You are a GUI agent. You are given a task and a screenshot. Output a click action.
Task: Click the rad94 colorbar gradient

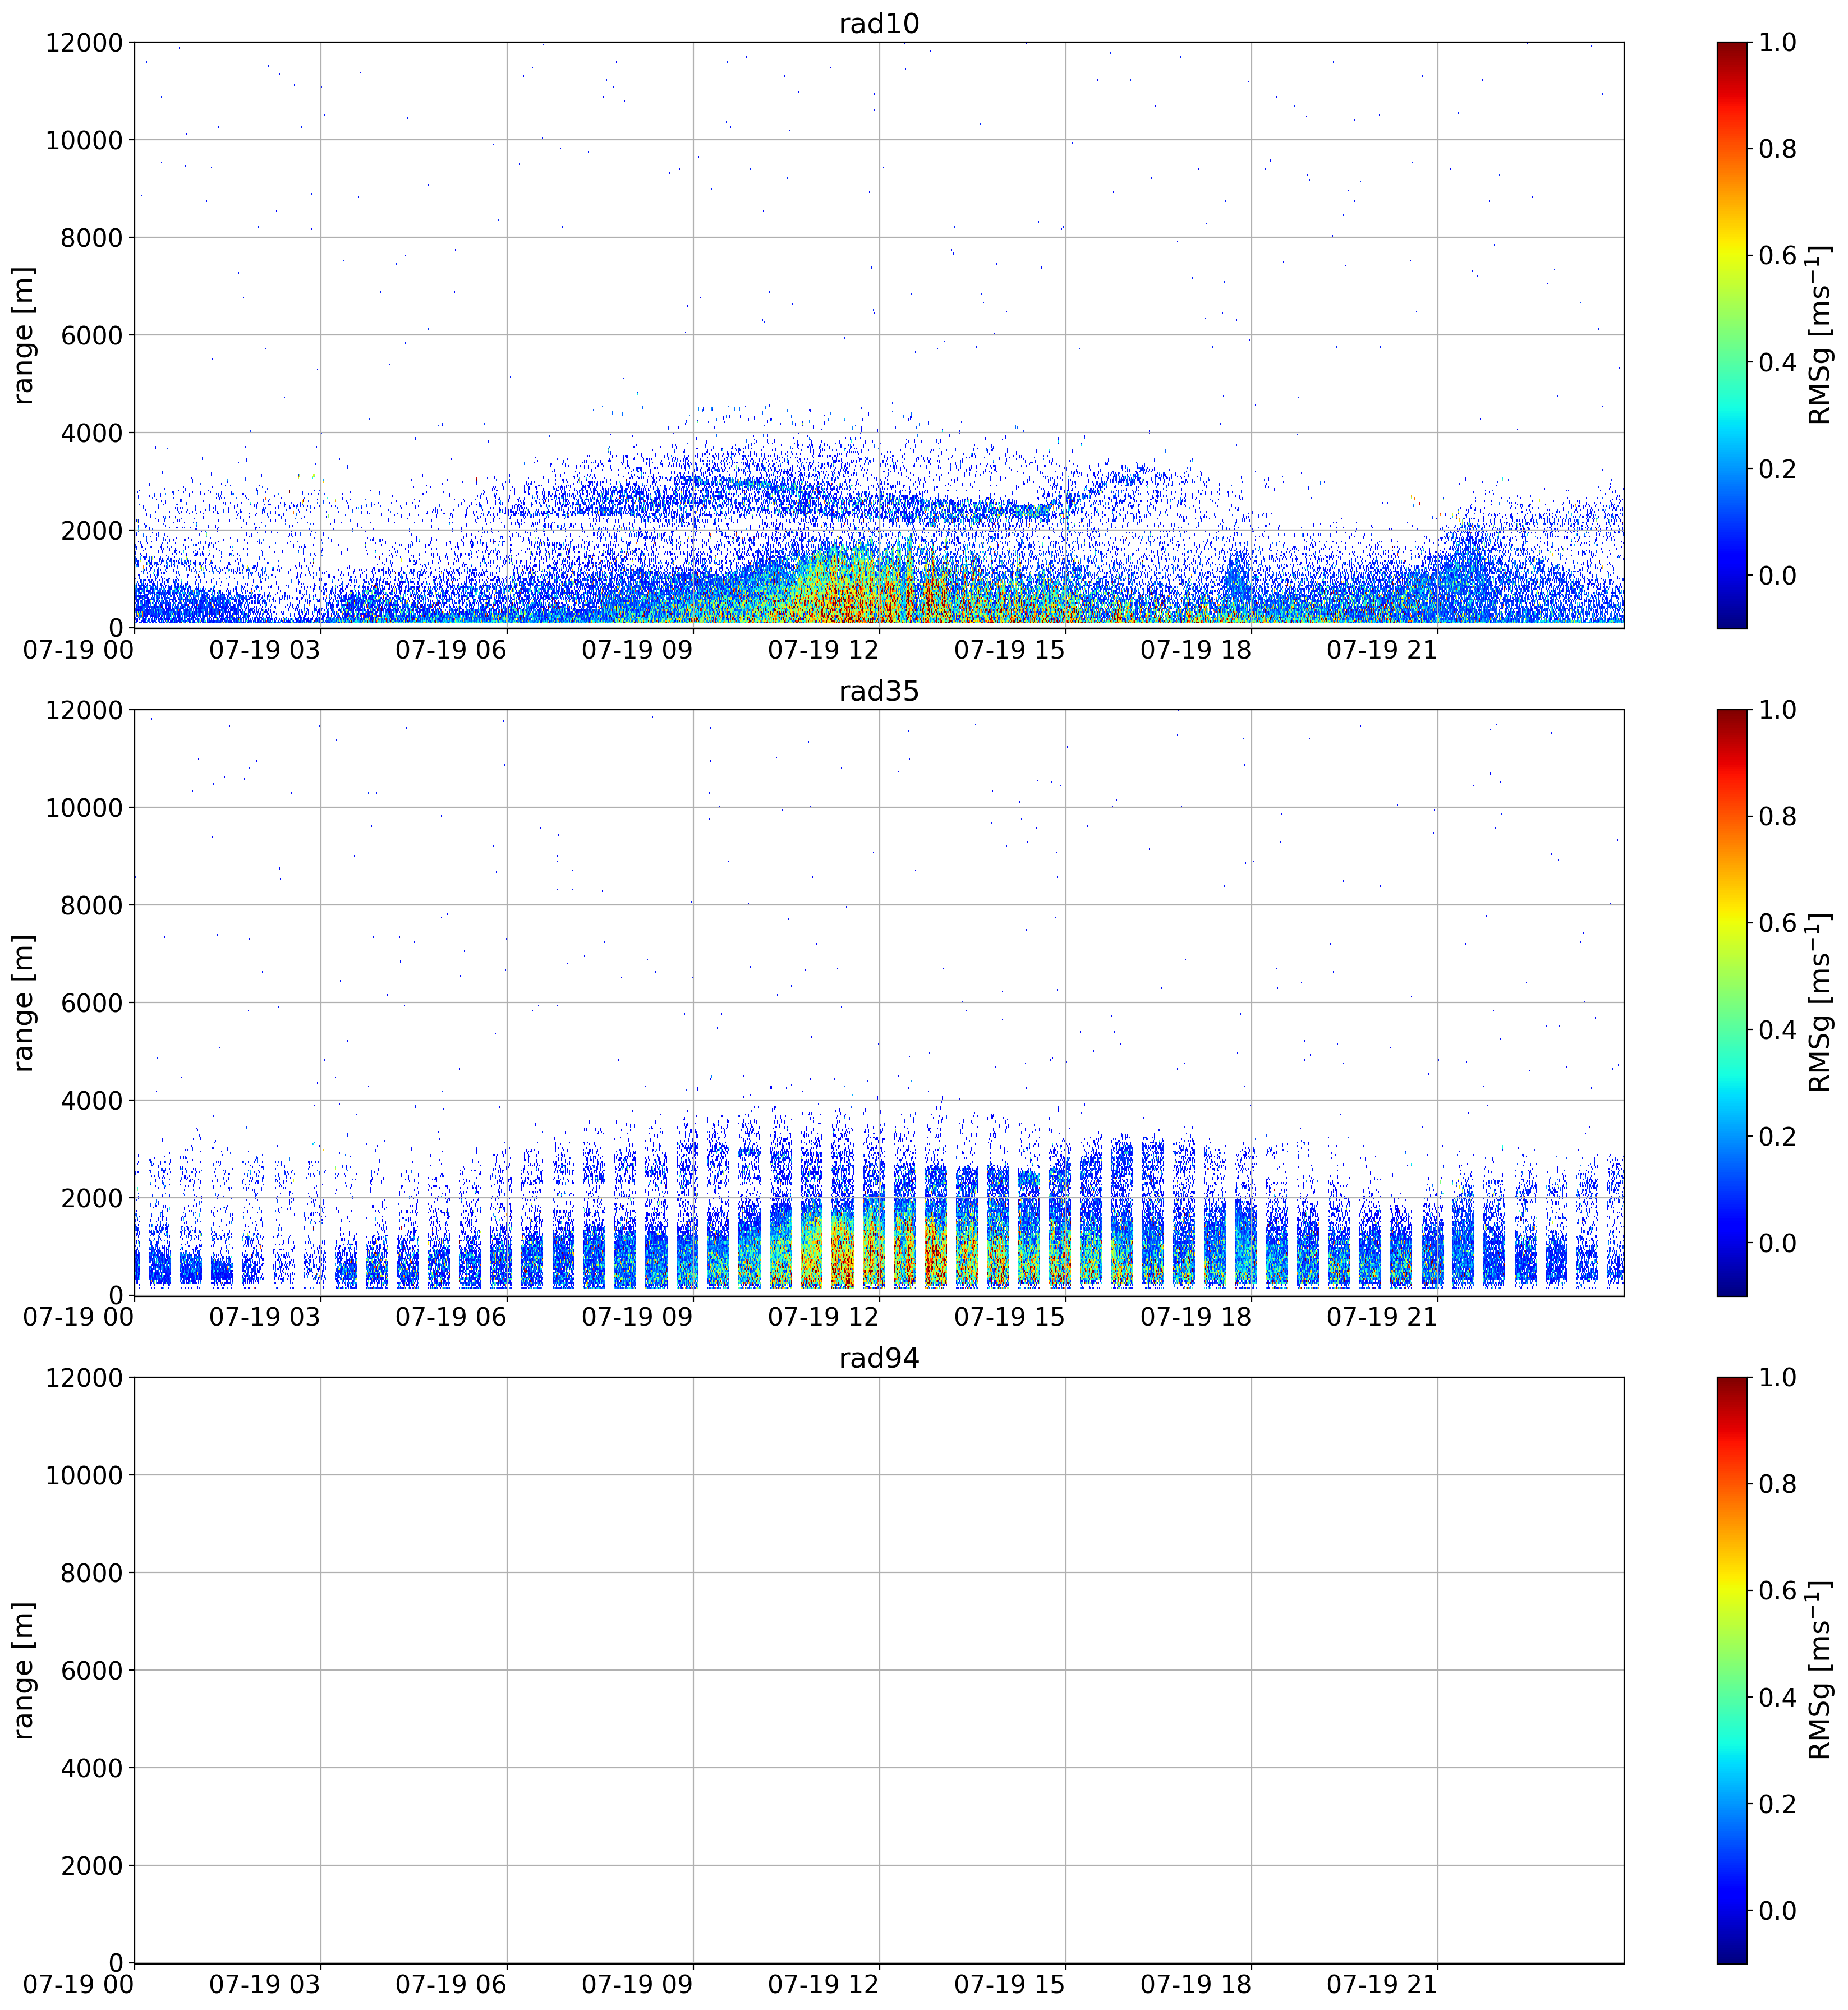pyautogui.click(x=1731, y=1670)
